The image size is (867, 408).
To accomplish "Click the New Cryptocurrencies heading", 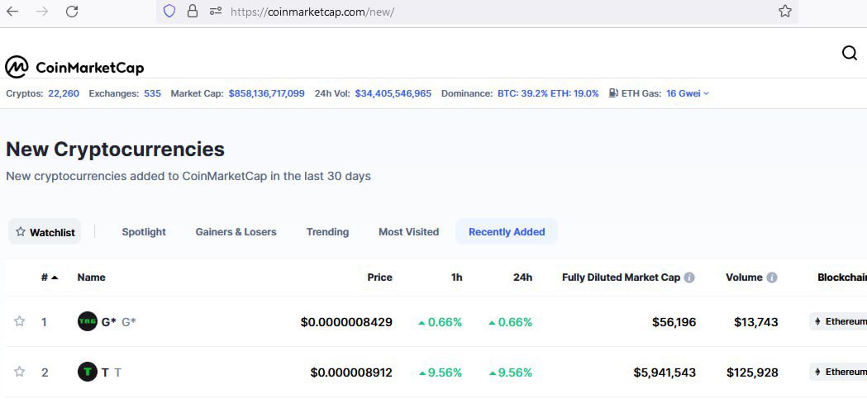I will click(x=115, y=149).
